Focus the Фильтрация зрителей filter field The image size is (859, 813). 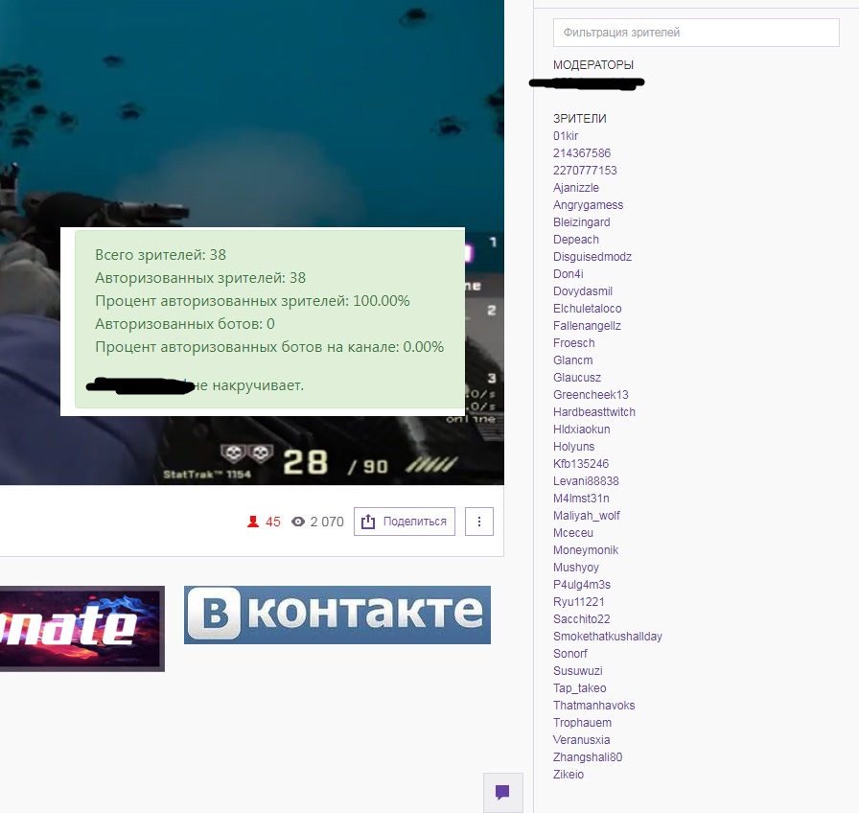click(696, 33)
